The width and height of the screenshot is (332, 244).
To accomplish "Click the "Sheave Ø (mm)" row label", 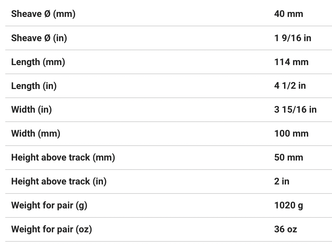I will pyautogui.click(x=43, y=14).
